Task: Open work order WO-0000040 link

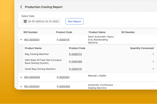Action: (32, 77)
